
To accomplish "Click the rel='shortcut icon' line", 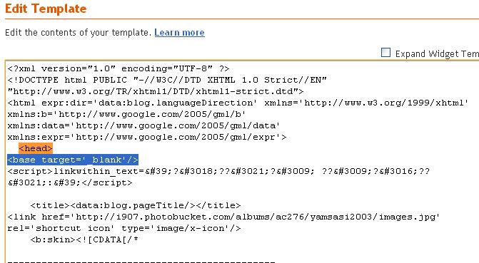I will 124,228.
